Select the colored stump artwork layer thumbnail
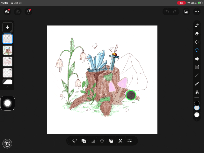204x153 pixels. 8,50
